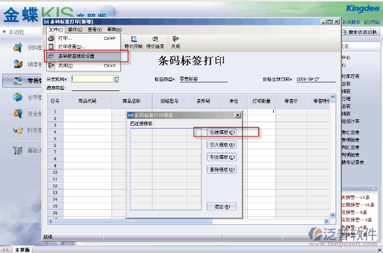This screenshot has width=383, height=253.
Task: Click the 退出 button in template dialog
Action: coord(222,207)
